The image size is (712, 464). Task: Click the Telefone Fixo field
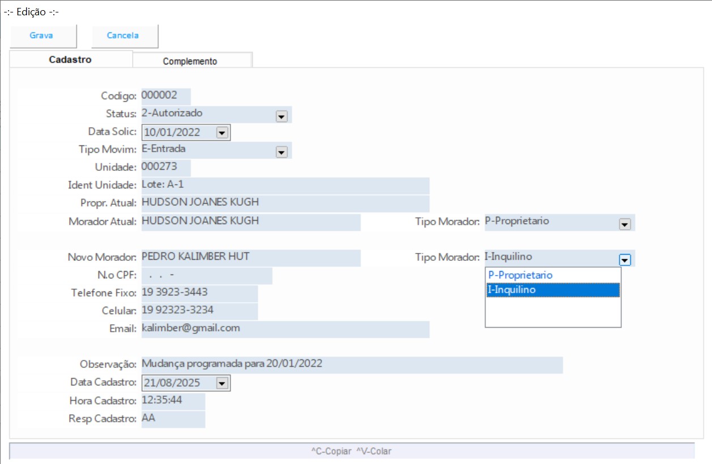click(199, 293)
